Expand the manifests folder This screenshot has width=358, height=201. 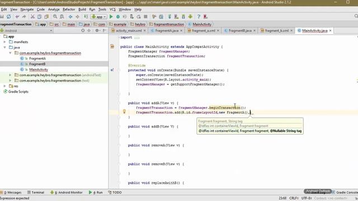click(5, 42)
